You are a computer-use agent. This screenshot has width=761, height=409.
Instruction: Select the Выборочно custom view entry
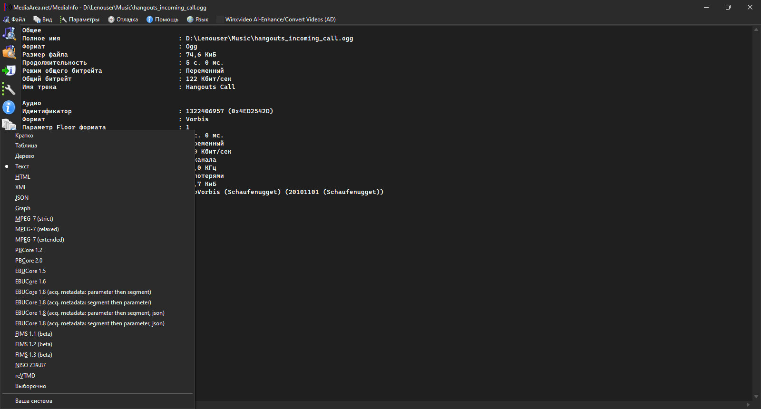[x=30, y=386]
